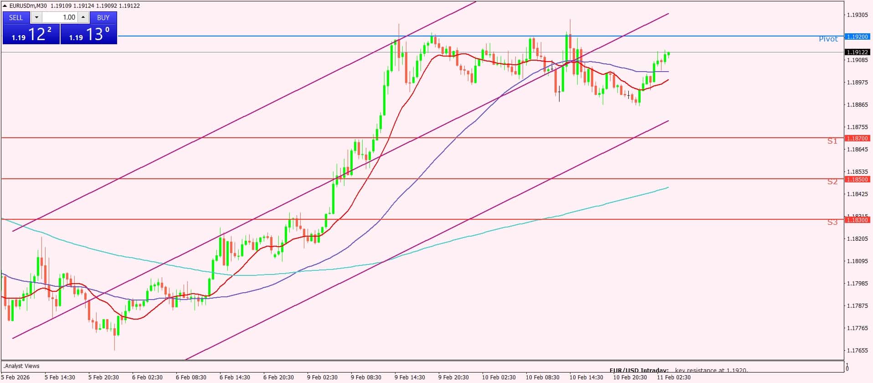This screenshot has height=383, width=873.
Task: Select the S3 support label
Action: (x=832, y=223)
